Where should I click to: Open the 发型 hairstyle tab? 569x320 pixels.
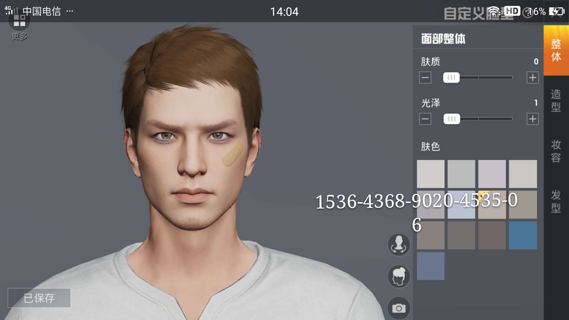point(556,201)
